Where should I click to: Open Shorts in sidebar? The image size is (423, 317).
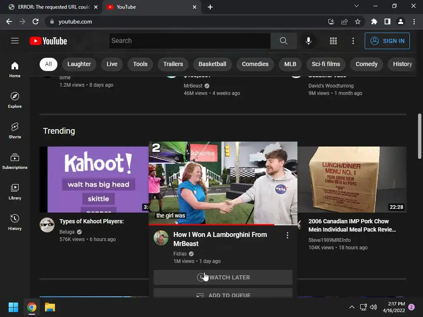[x=15, y=130]
